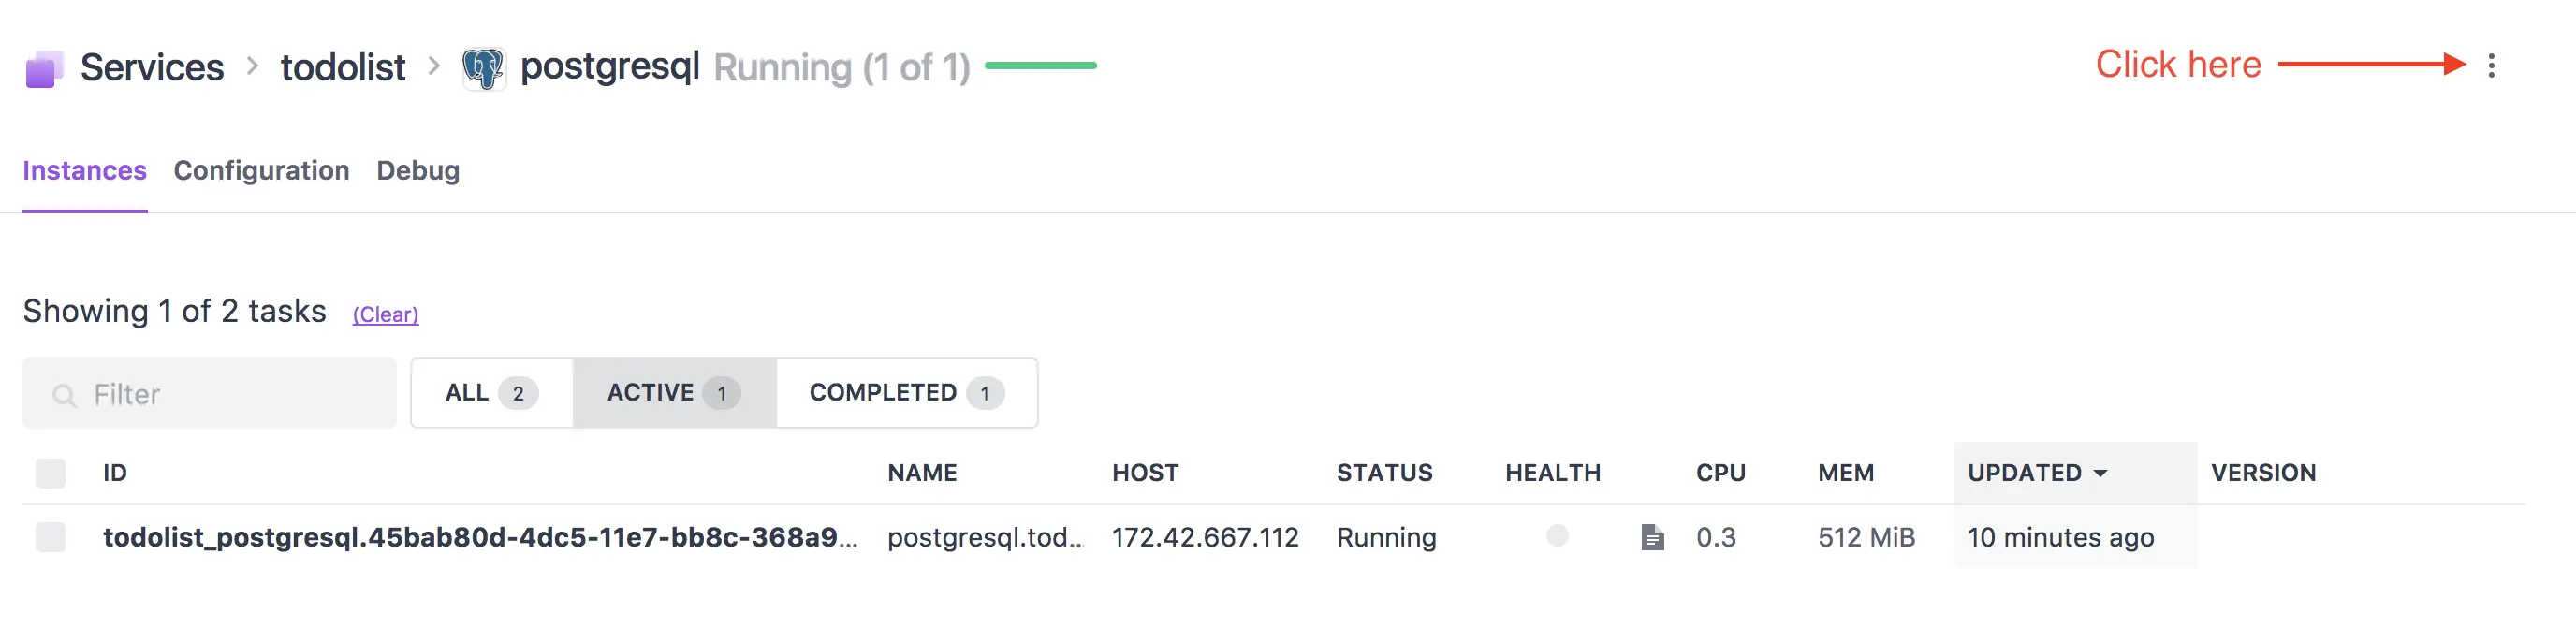This screenshot has height=642, width=2576.
Task: Show COMPLETED tasks filter
Action: click(906, 393)
